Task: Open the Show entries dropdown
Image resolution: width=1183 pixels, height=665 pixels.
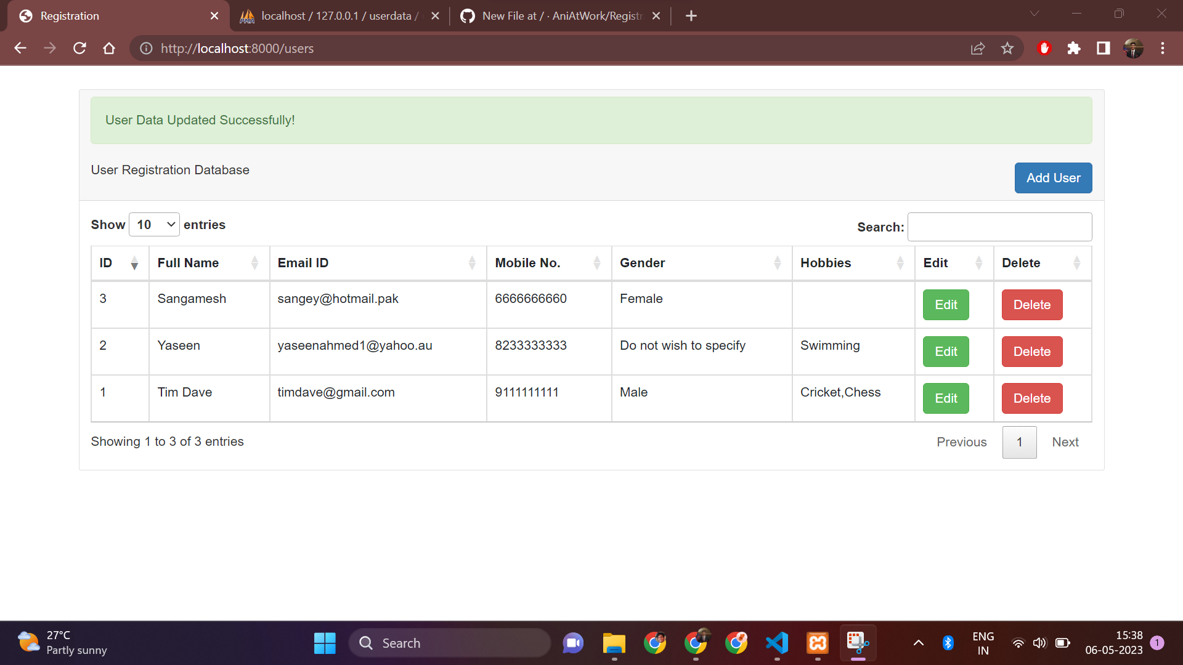Action: (x=153, y=224)
